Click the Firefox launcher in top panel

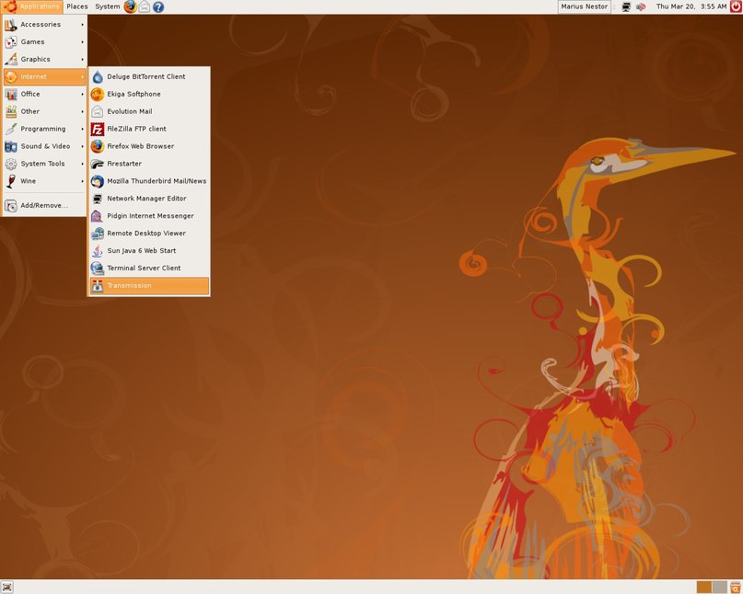(x=130, y=6)
